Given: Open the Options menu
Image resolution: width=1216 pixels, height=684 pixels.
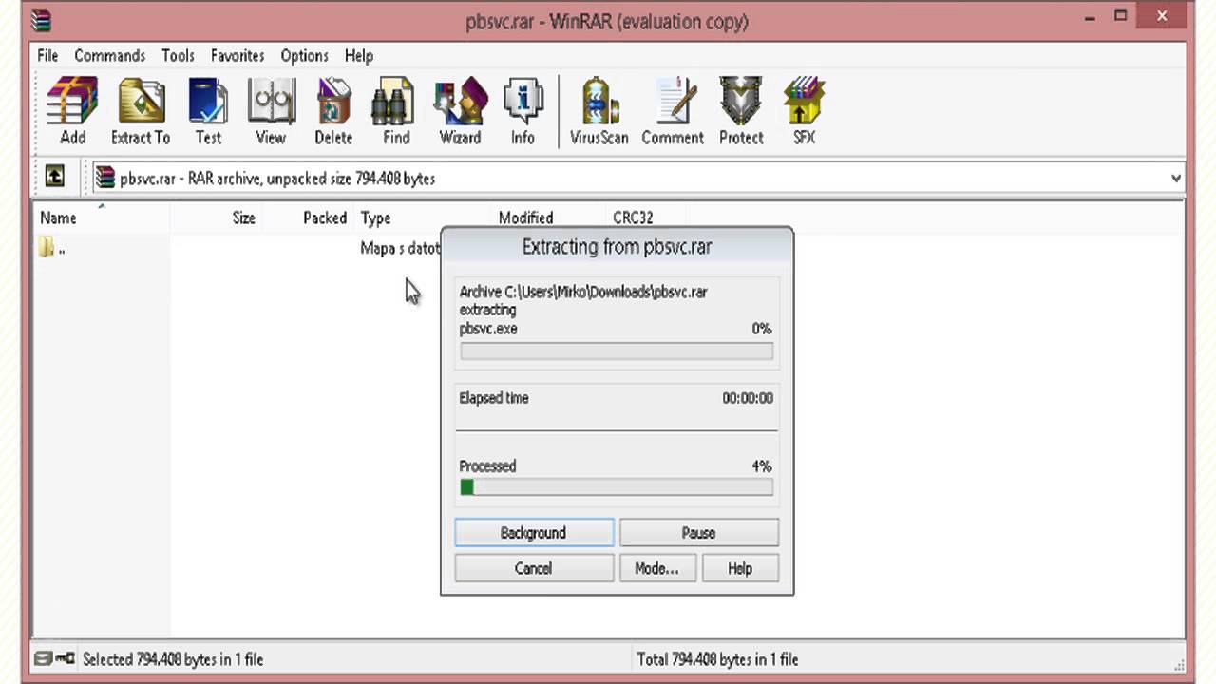Looking at the screenshot, I should pyautogui.click(x=304, y=55).
